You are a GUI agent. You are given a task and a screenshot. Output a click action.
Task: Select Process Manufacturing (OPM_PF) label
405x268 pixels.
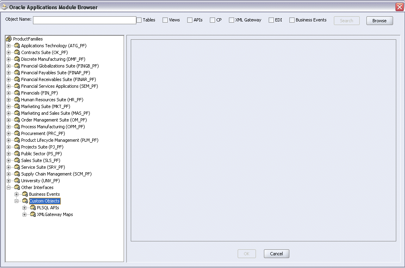[x=53, y=127]
